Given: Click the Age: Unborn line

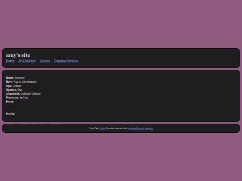Looking at the screenshot, I should (x=14, y=86).
